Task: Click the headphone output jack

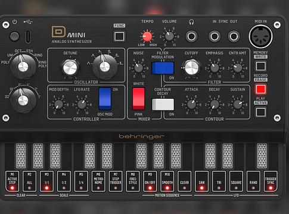Action: tap(191, 36)
